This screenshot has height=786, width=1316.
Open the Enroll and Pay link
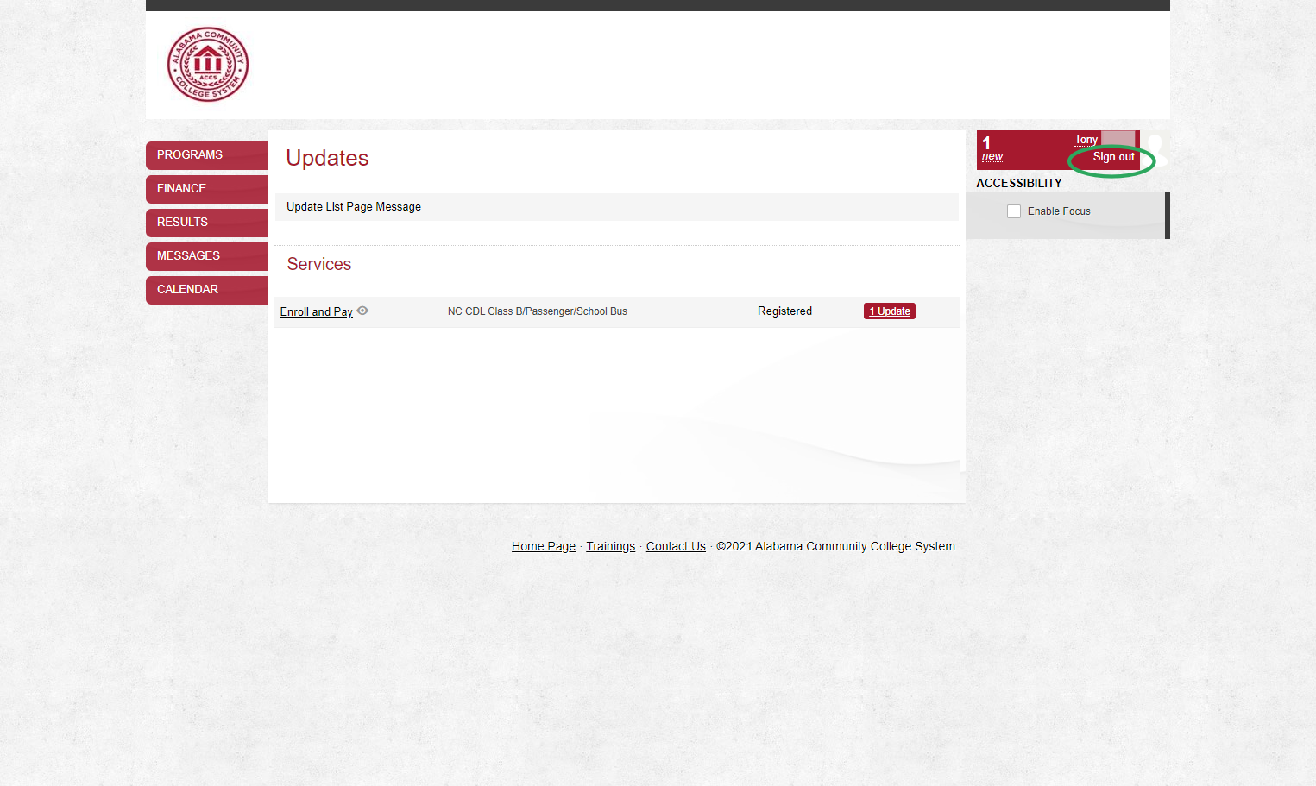coord(316,311)
